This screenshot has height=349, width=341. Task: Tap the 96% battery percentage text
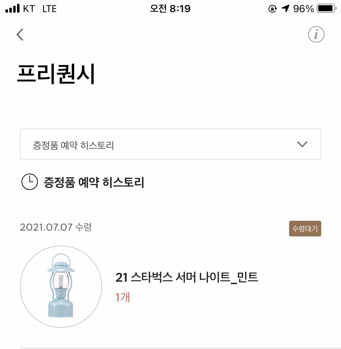[x=303, y=9]
